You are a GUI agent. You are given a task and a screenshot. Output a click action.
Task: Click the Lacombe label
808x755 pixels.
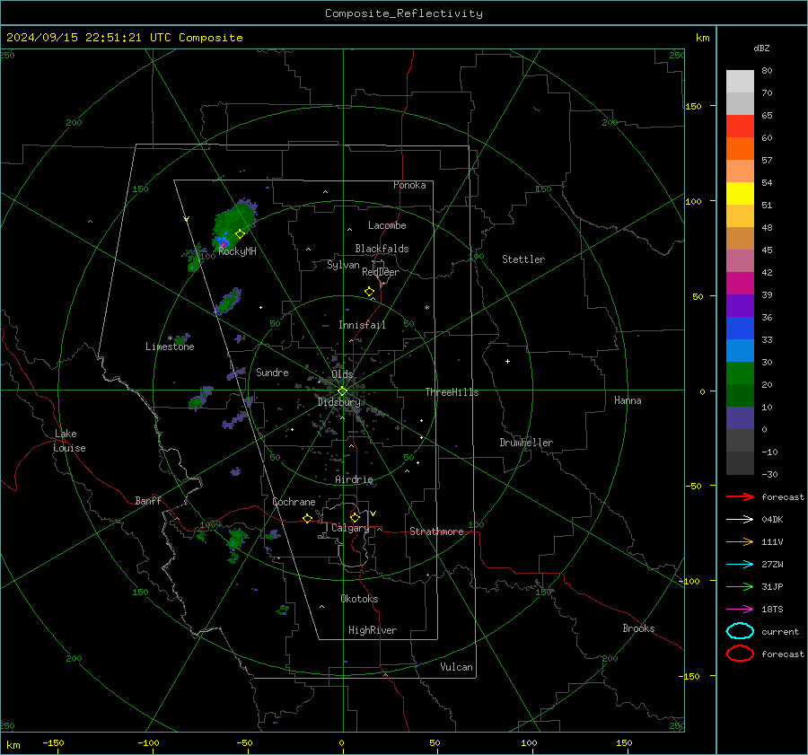point(387,225)
